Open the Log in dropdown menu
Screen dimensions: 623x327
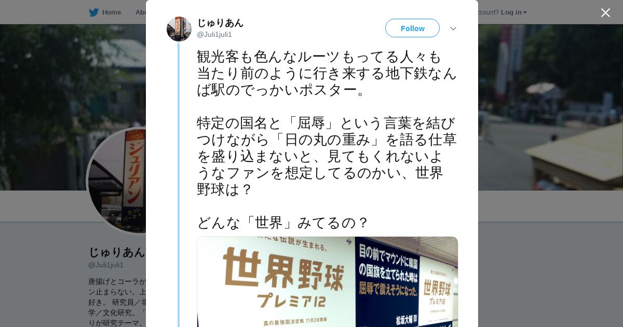pyautogui.click(x=513, y=12)
